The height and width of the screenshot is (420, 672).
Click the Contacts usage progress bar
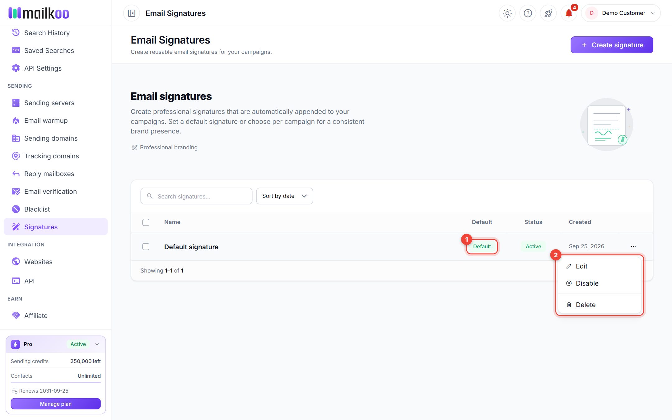point(56,382)
